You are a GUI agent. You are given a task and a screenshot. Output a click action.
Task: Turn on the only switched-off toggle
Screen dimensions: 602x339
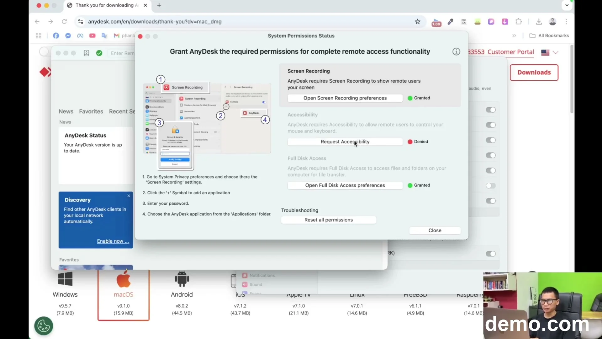point(491,186)
